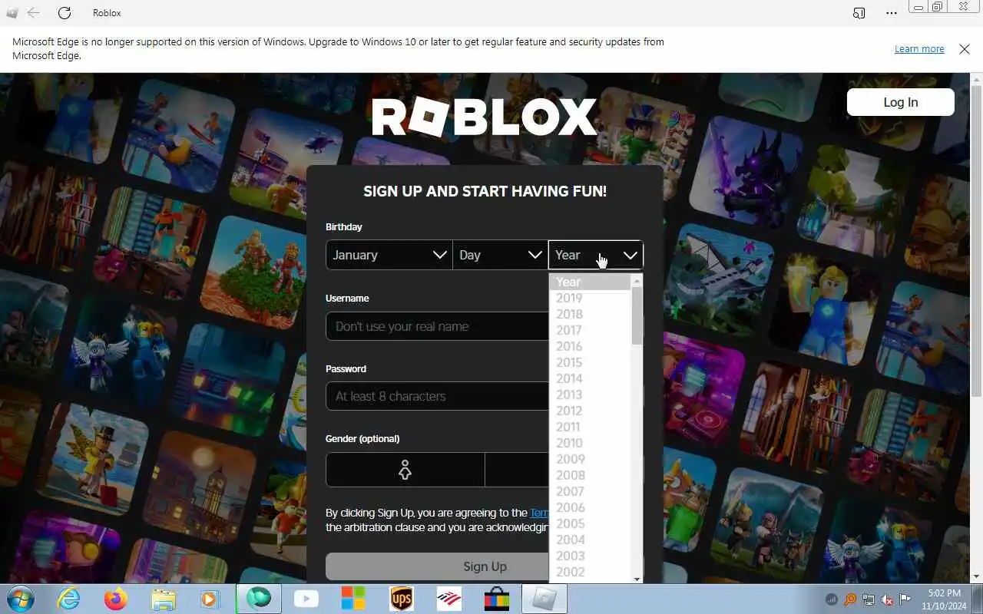983x614 pixels.
Task: Select the Year placeholder option
Action: (590, 282)
